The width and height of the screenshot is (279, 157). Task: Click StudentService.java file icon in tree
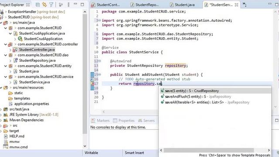16,82
